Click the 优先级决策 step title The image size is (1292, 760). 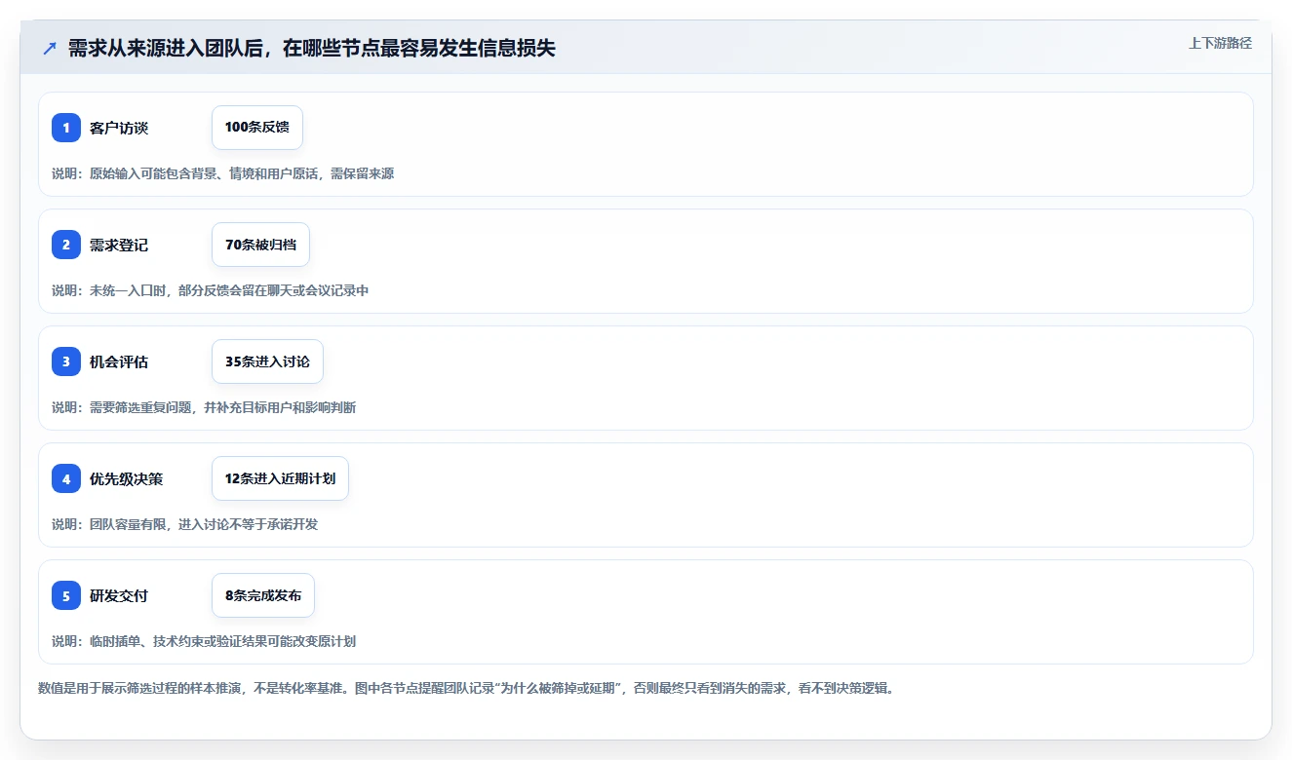(127, 478)
